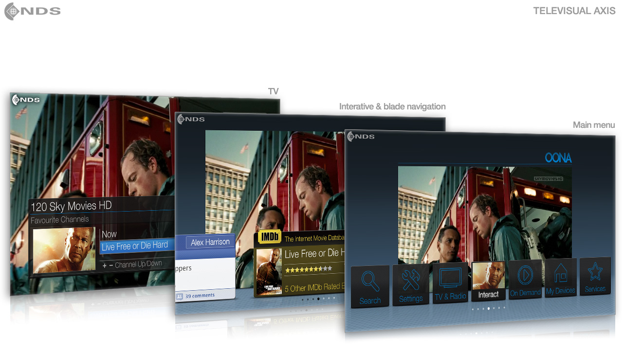Click the comments speech bubble icon

pos(180,296)
